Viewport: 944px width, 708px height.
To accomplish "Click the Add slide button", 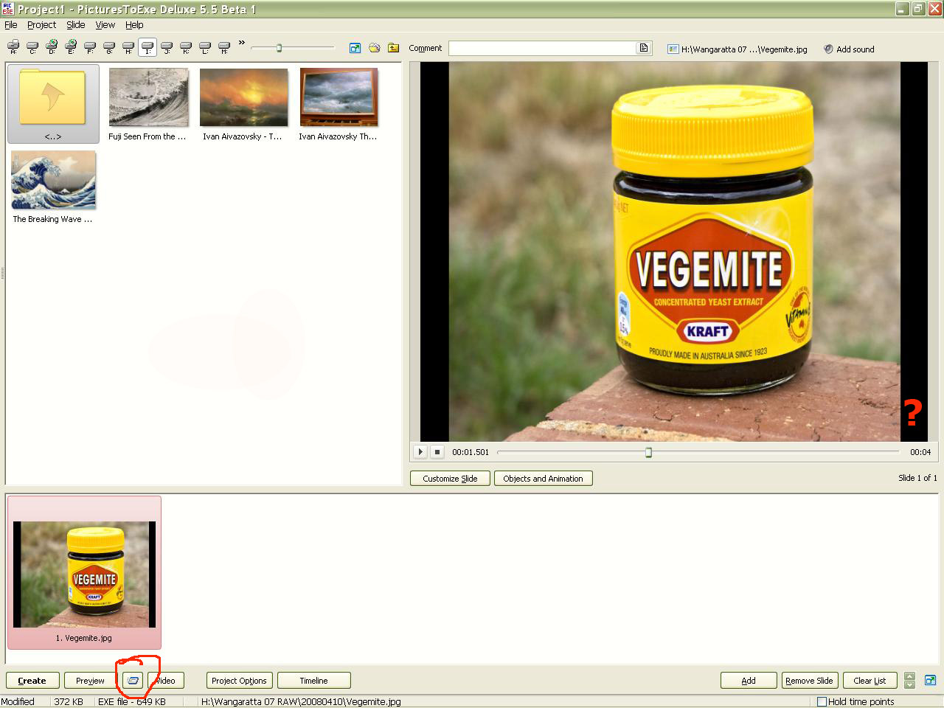I will pyautogui.click(x=749, y=681).
